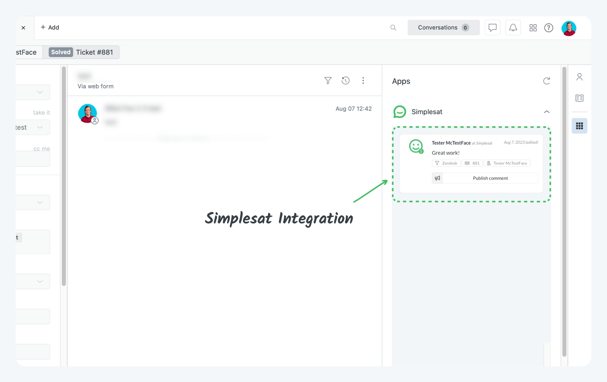607x382 pixels.
Task: Open the products grid icon
Action: [533, 28]
